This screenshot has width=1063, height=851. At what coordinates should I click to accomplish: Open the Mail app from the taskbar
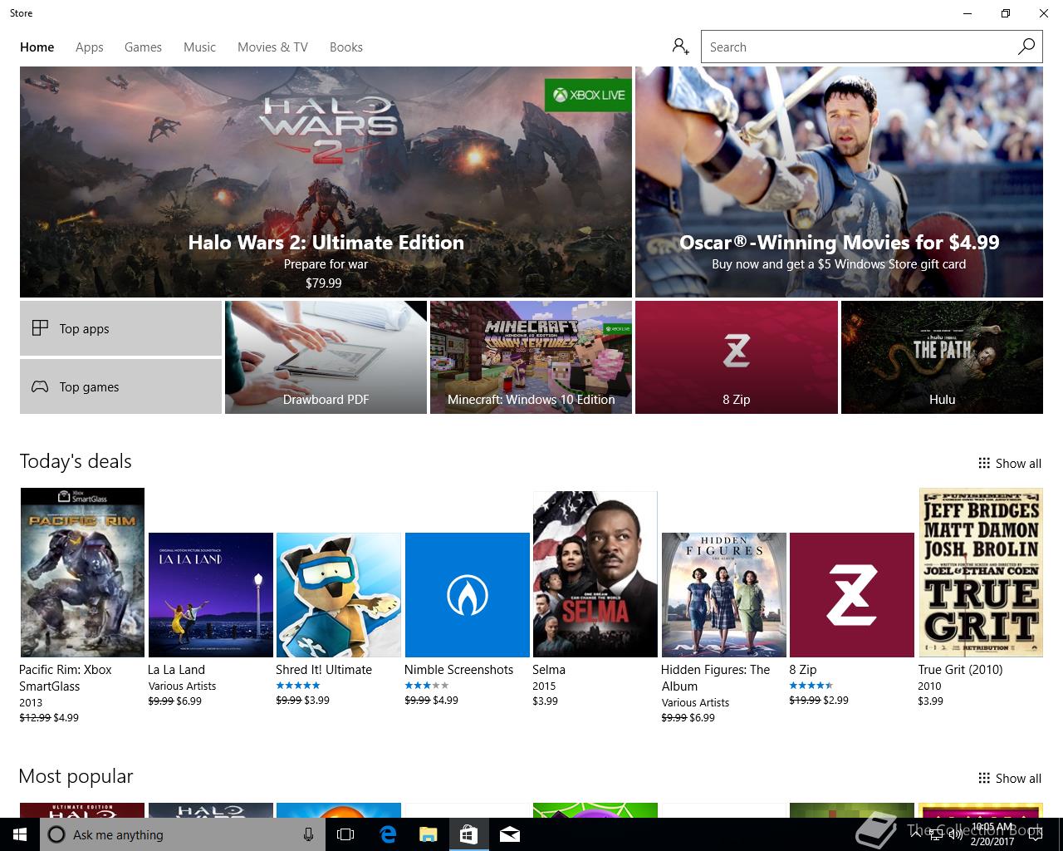pos(510,834)
